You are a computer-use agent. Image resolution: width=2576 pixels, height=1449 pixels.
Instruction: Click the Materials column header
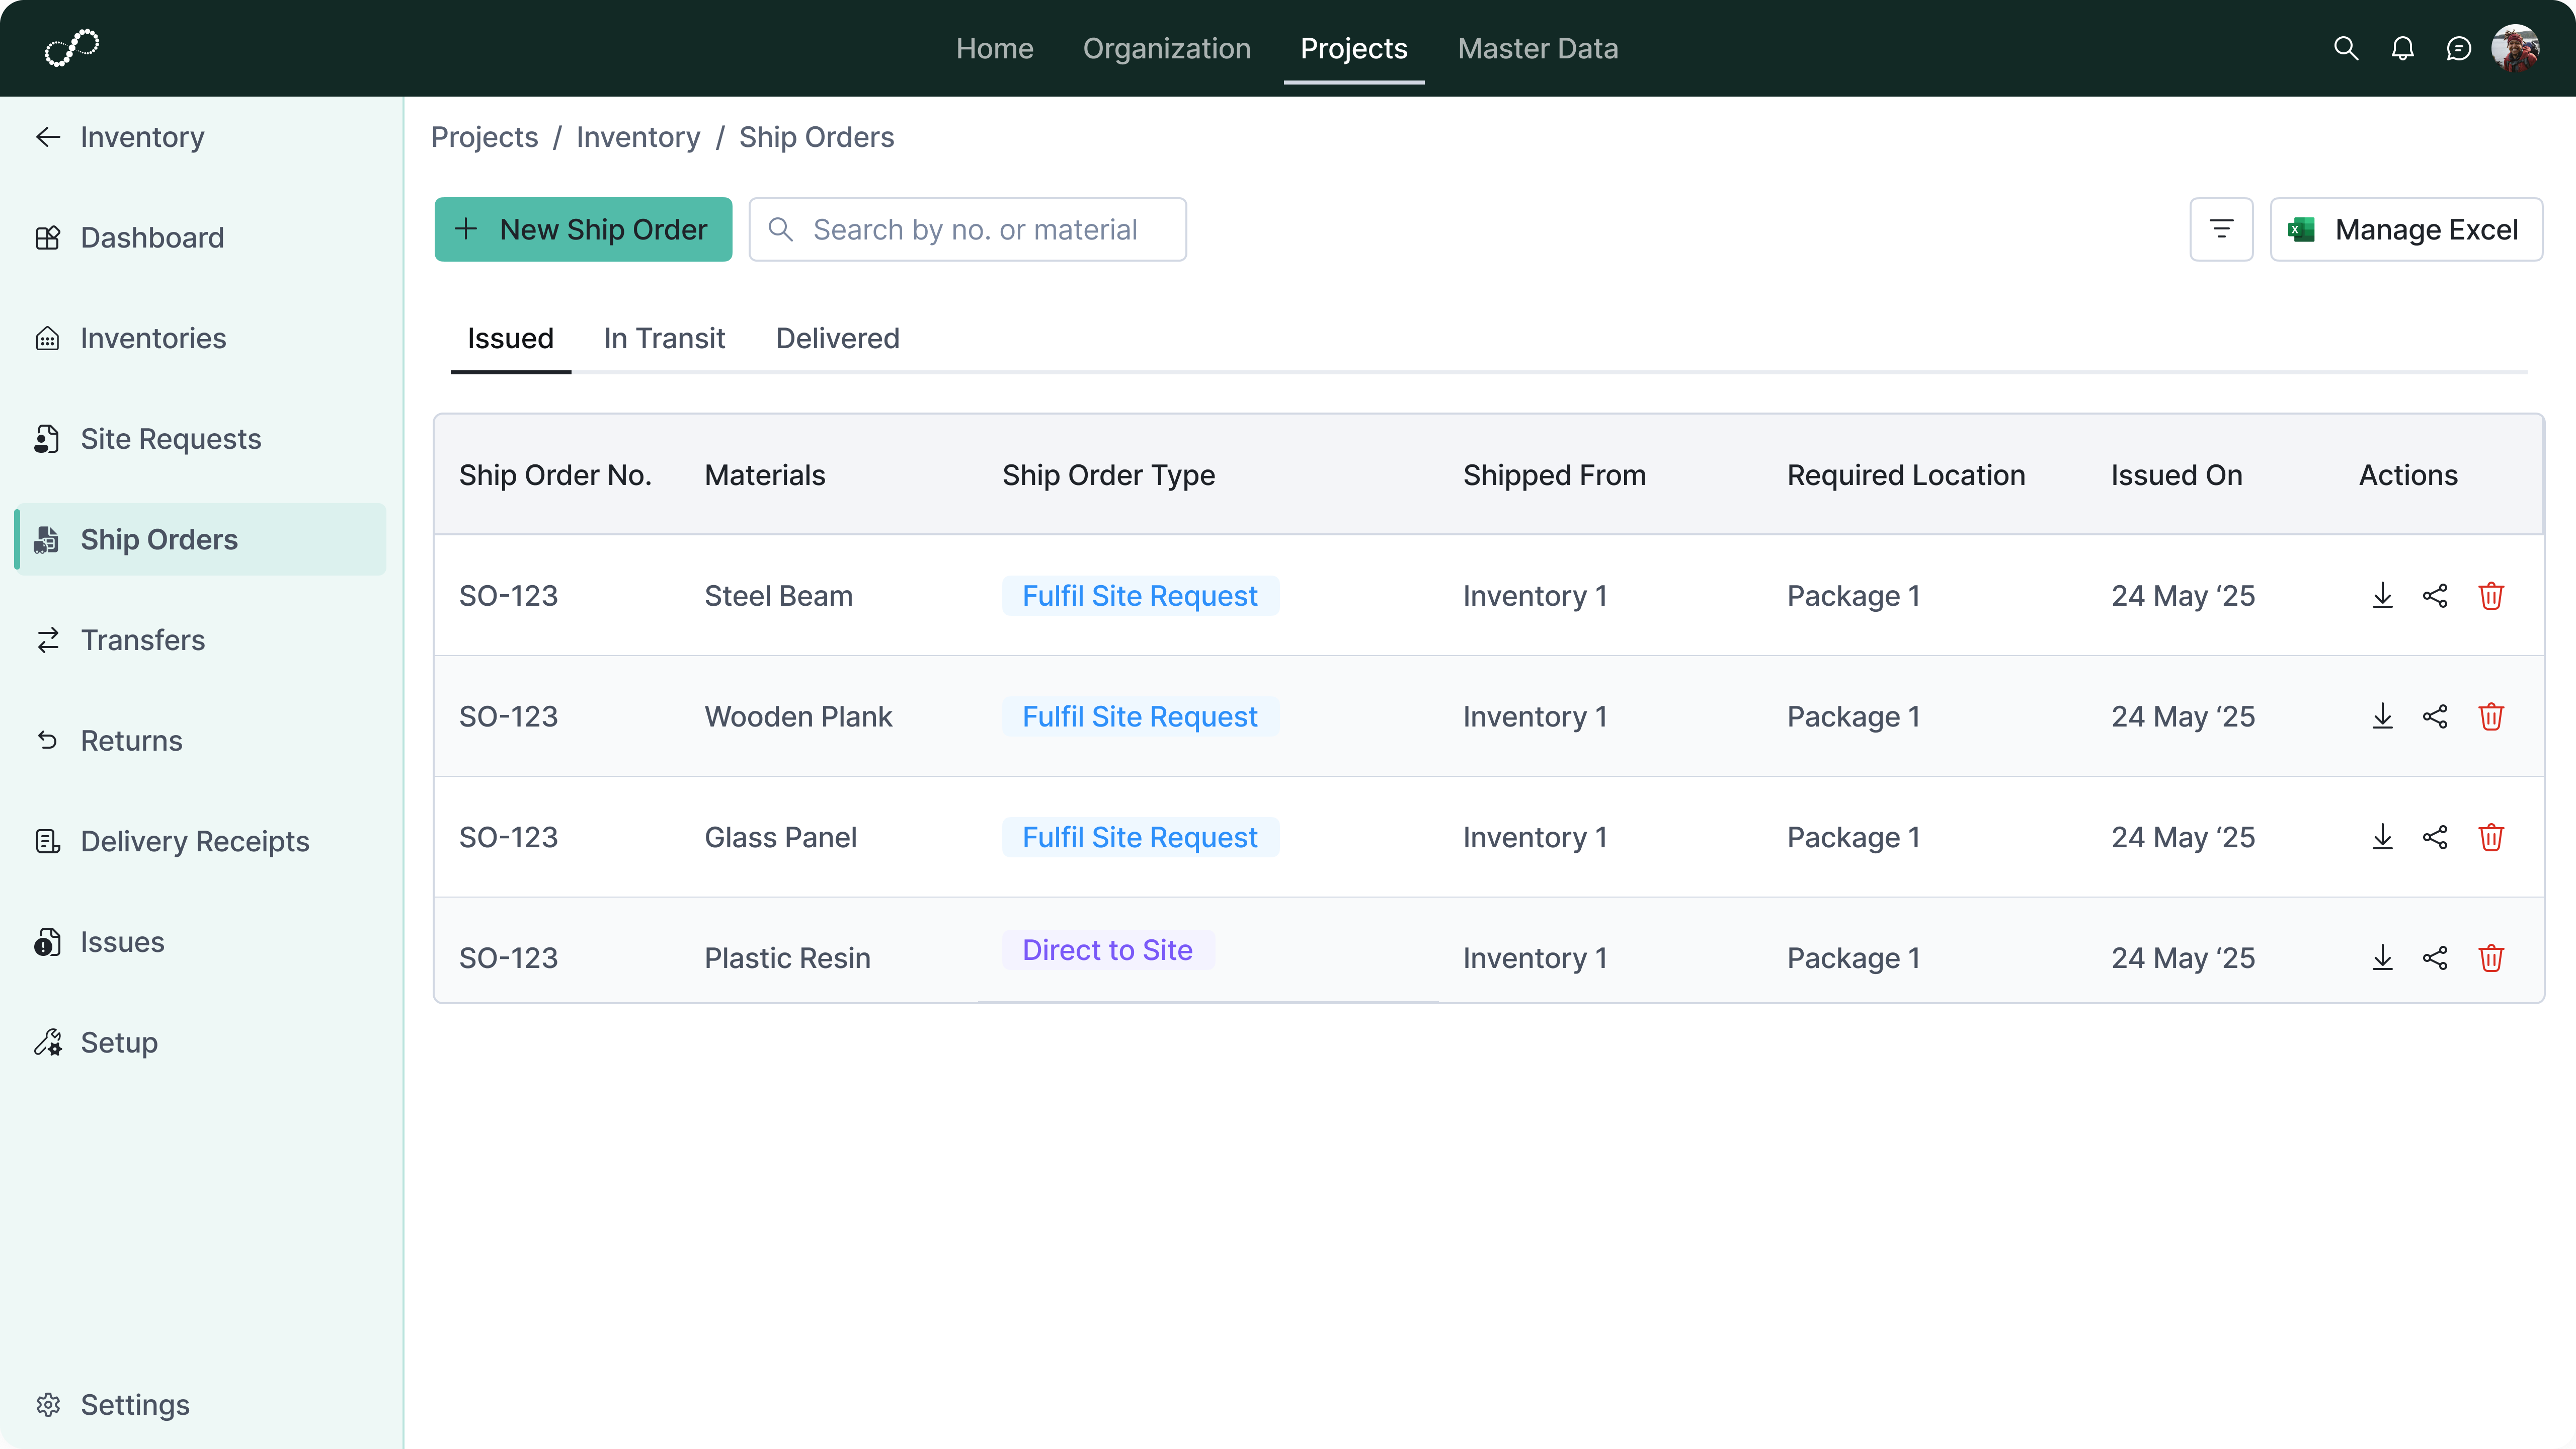pos(765,475)
